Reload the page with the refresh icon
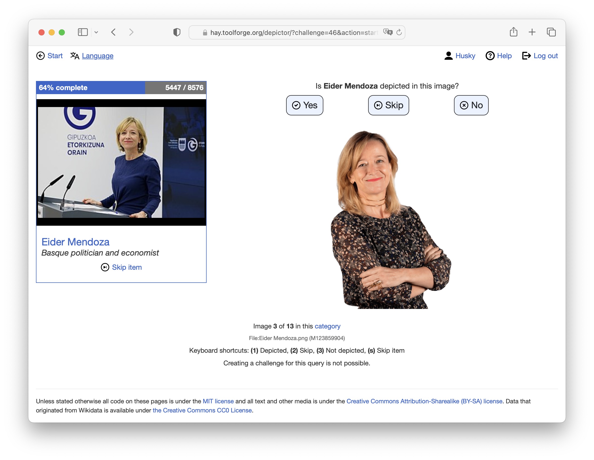The image size is (594, 460). click(399, 32)
